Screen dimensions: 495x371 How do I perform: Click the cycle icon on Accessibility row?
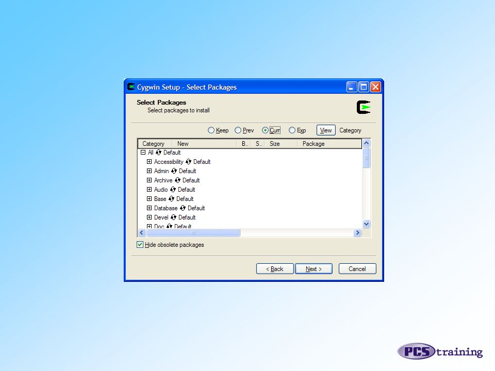(189, 161)
